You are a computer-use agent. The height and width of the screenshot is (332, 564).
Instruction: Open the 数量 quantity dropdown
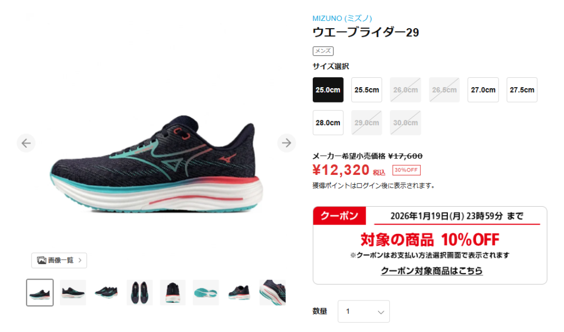click(x=364, y=312)
